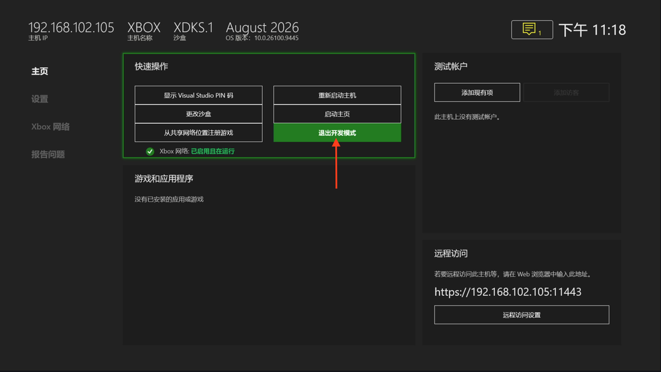This screenshot has width=661, height=372.
Task: Go to Xbox 网络 sidebar page
Action: [50, 126]
